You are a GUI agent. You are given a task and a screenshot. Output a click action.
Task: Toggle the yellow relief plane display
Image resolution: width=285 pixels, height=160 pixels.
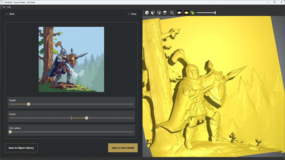click(x=186, y=13)
